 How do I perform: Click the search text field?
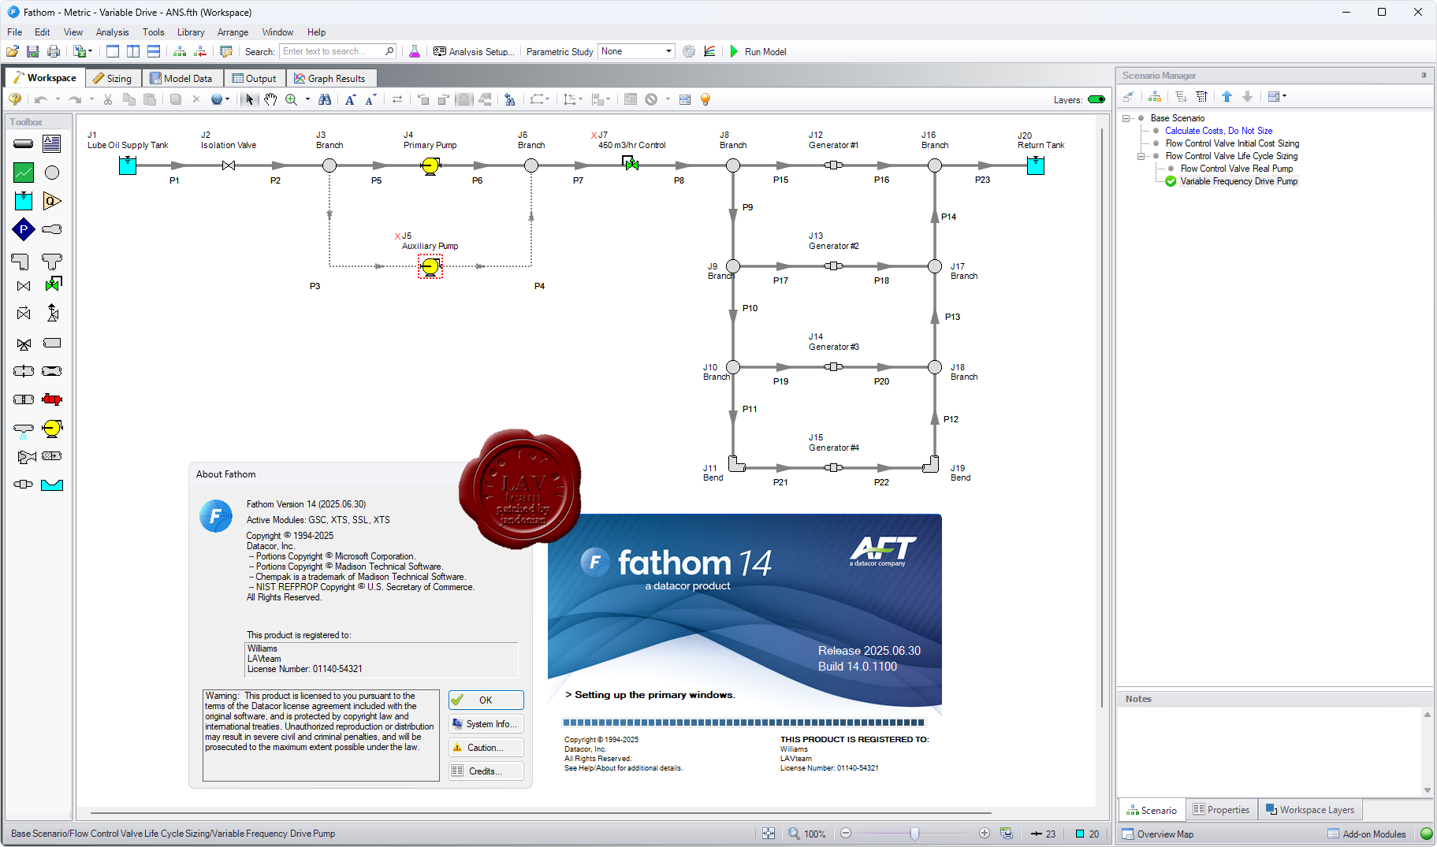tap(338, 51)
